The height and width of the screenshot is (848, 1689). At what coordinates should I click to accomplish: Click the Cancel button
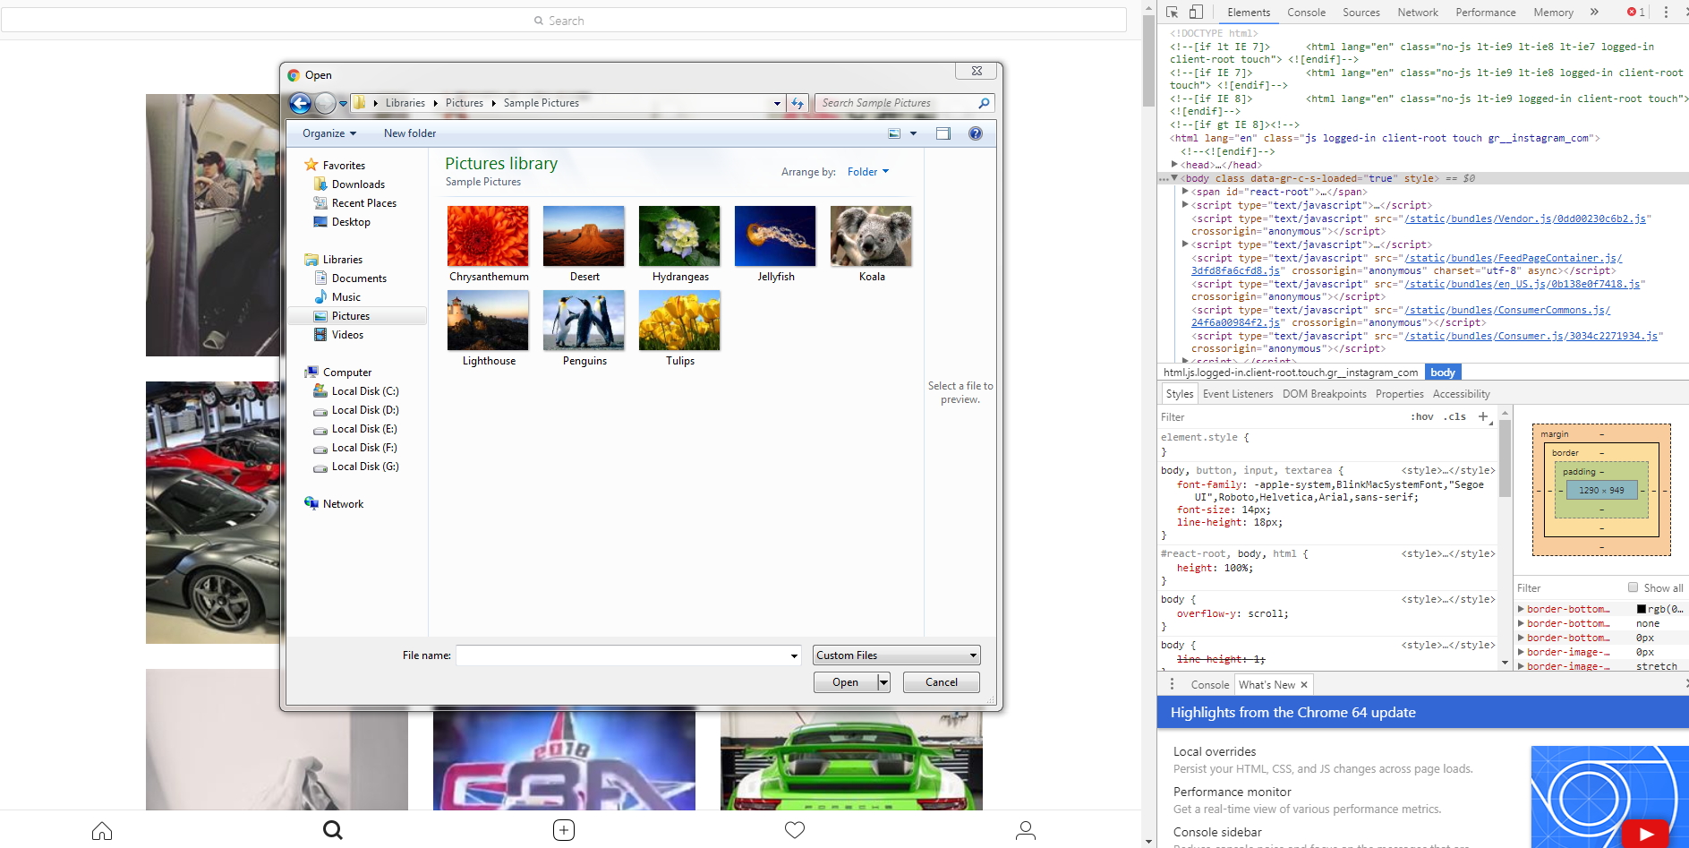click(941, 682)
